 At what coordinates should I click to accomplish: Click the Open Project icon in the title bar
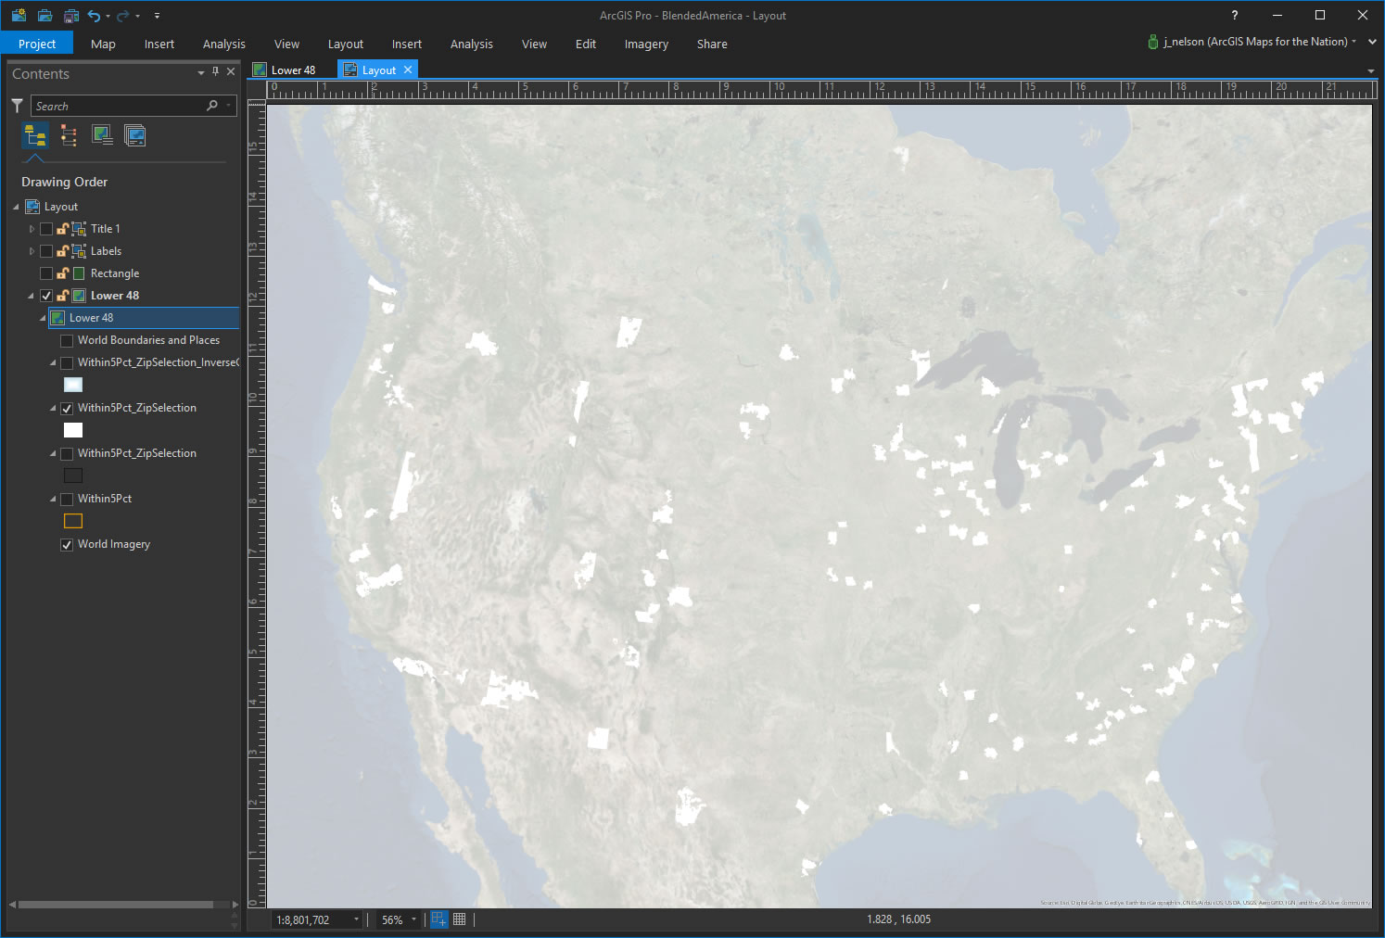tap(44, 15)
